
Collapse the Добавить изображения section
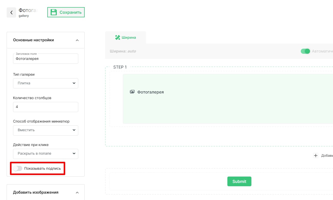(77, 193)
